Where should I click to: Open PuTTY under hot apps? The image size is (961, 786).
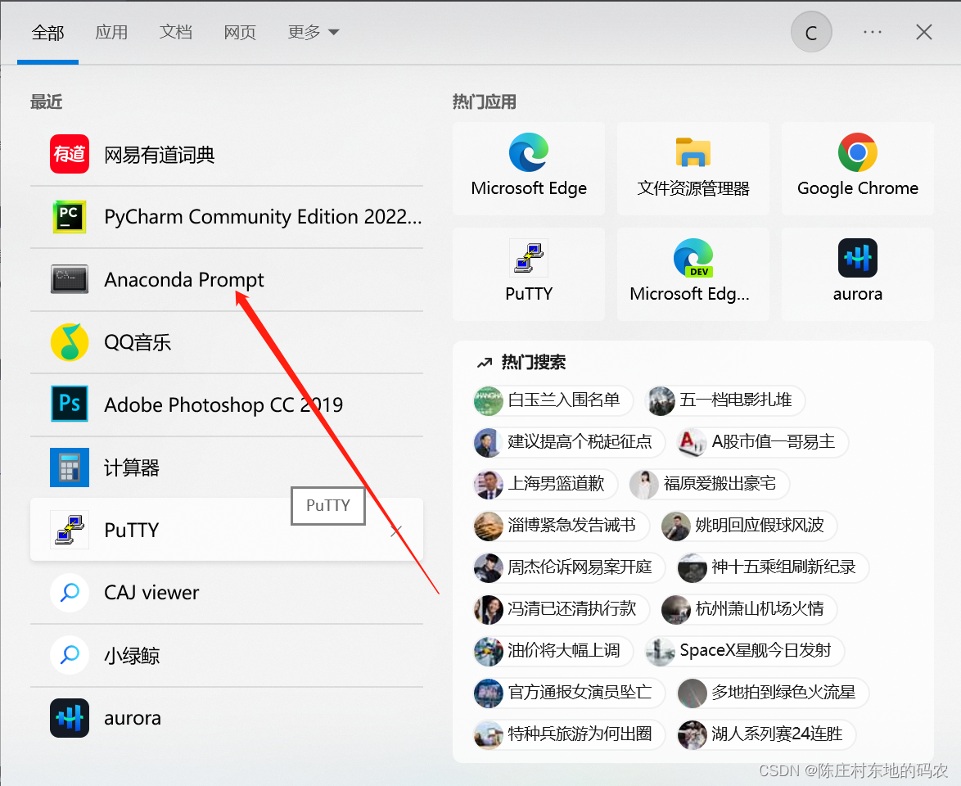pyautogui.click(x=528, y=273)
